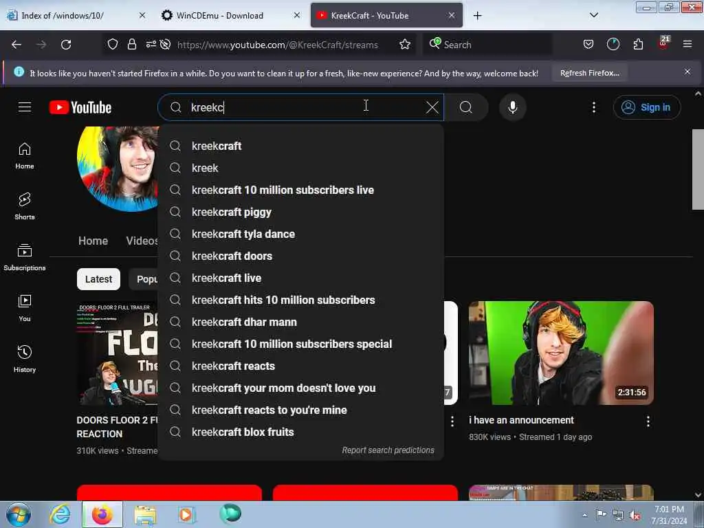Show site security padlock info
The image size is (704, 528).
click(x=131, y=45)
